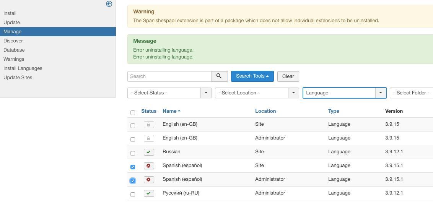This screenshot has width=433, height=211.
Task: Open Install Languages in sidebar
Action: 23,68
